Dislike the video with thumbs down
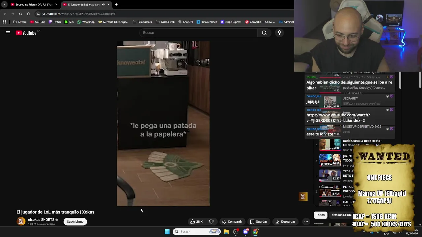This screenshot has width=422, height=237. (211, 222)
